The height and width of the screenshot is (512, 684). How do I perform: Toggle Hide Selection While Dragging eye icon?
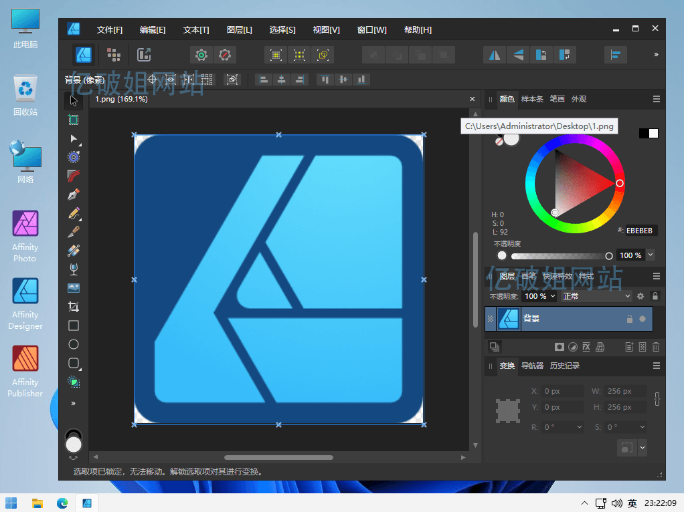[171, 80]
